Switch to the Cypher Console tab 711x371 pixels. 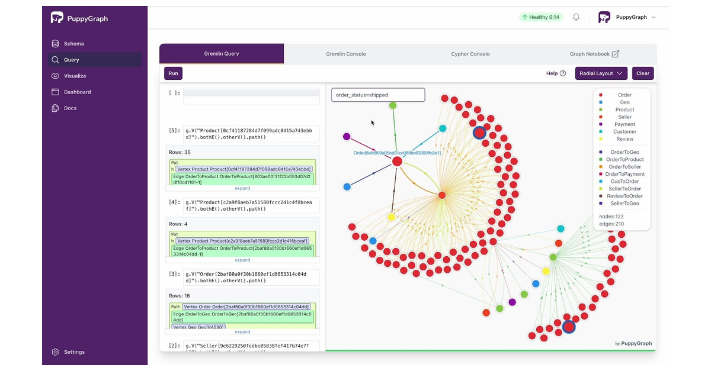click(470, 53)
